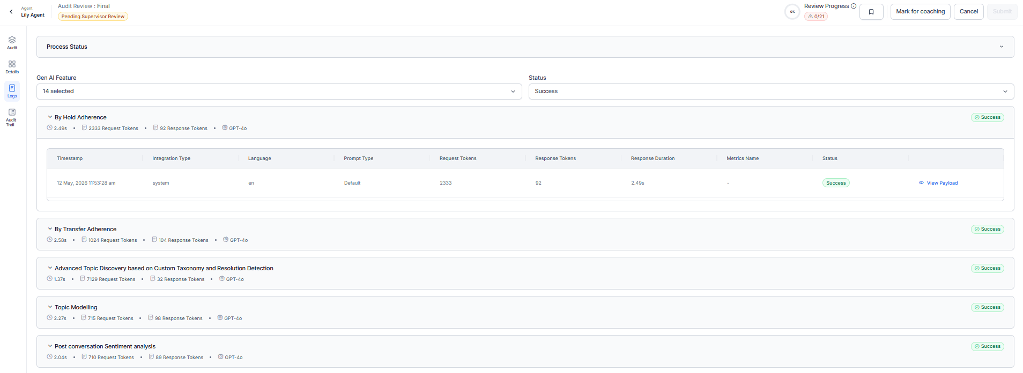Expand the By Transfer Adherence section
The image size is (1023, 373).
coord(50,229)
